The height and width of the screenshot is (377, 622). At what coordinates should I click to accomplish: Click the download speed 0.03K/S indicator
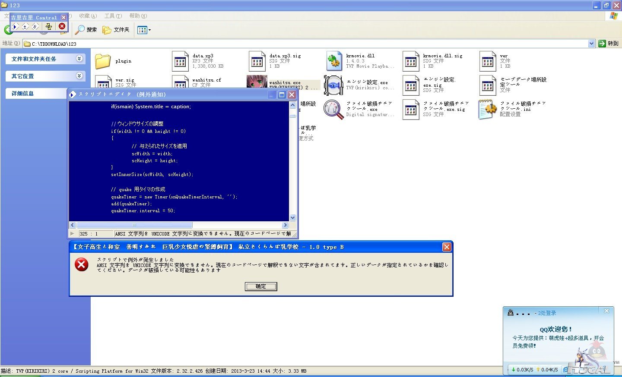tap(522, 370)
